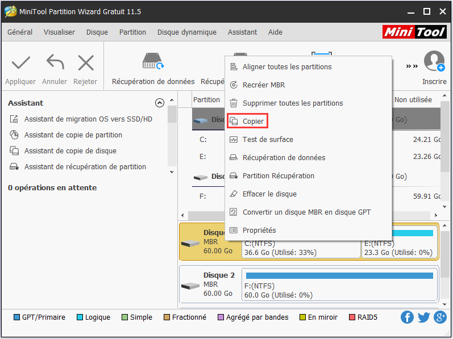Open the Twitter social icon
This screenshot has width=453, height=339.
point(423,317)
